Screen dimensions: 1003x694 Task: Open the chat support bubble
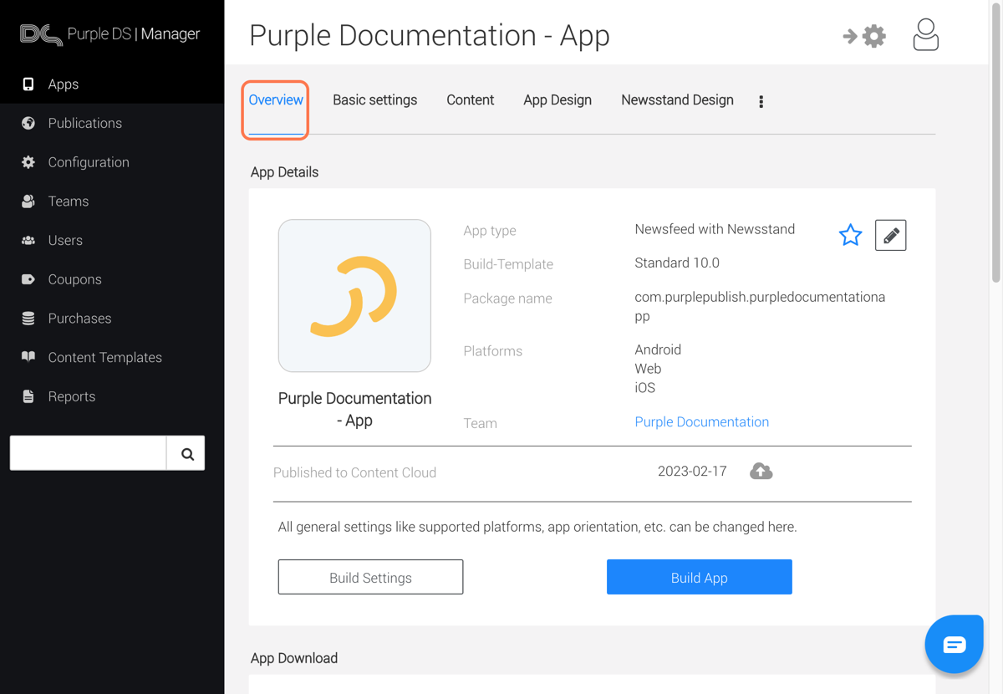954,644
